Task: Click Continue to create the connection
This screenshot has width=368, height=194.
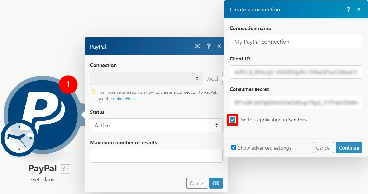Action: point(349,148)
